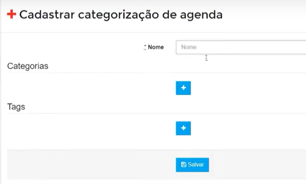Click the Nome placeholder text in the field
The image size is (306, 184).
click(x=189, y=47)
